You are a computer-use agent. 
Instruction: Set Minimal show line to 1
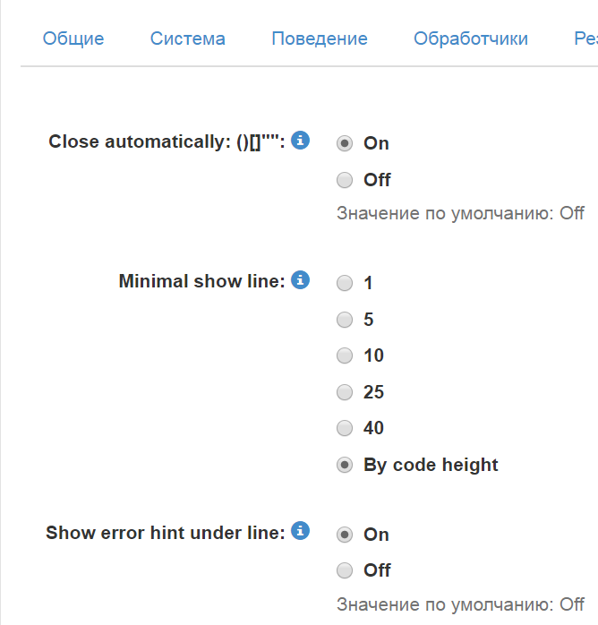pyautogui.click(x=345, y=283)
